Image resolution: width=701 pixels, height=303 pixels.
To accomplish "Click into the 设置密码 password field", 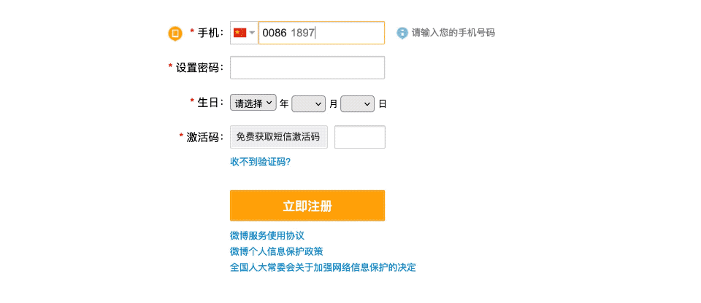I will (307, 68).
